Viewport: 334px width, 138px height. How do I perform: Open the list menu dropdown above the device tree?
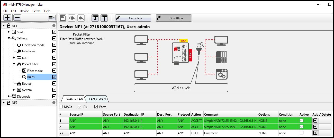[52, 18]
